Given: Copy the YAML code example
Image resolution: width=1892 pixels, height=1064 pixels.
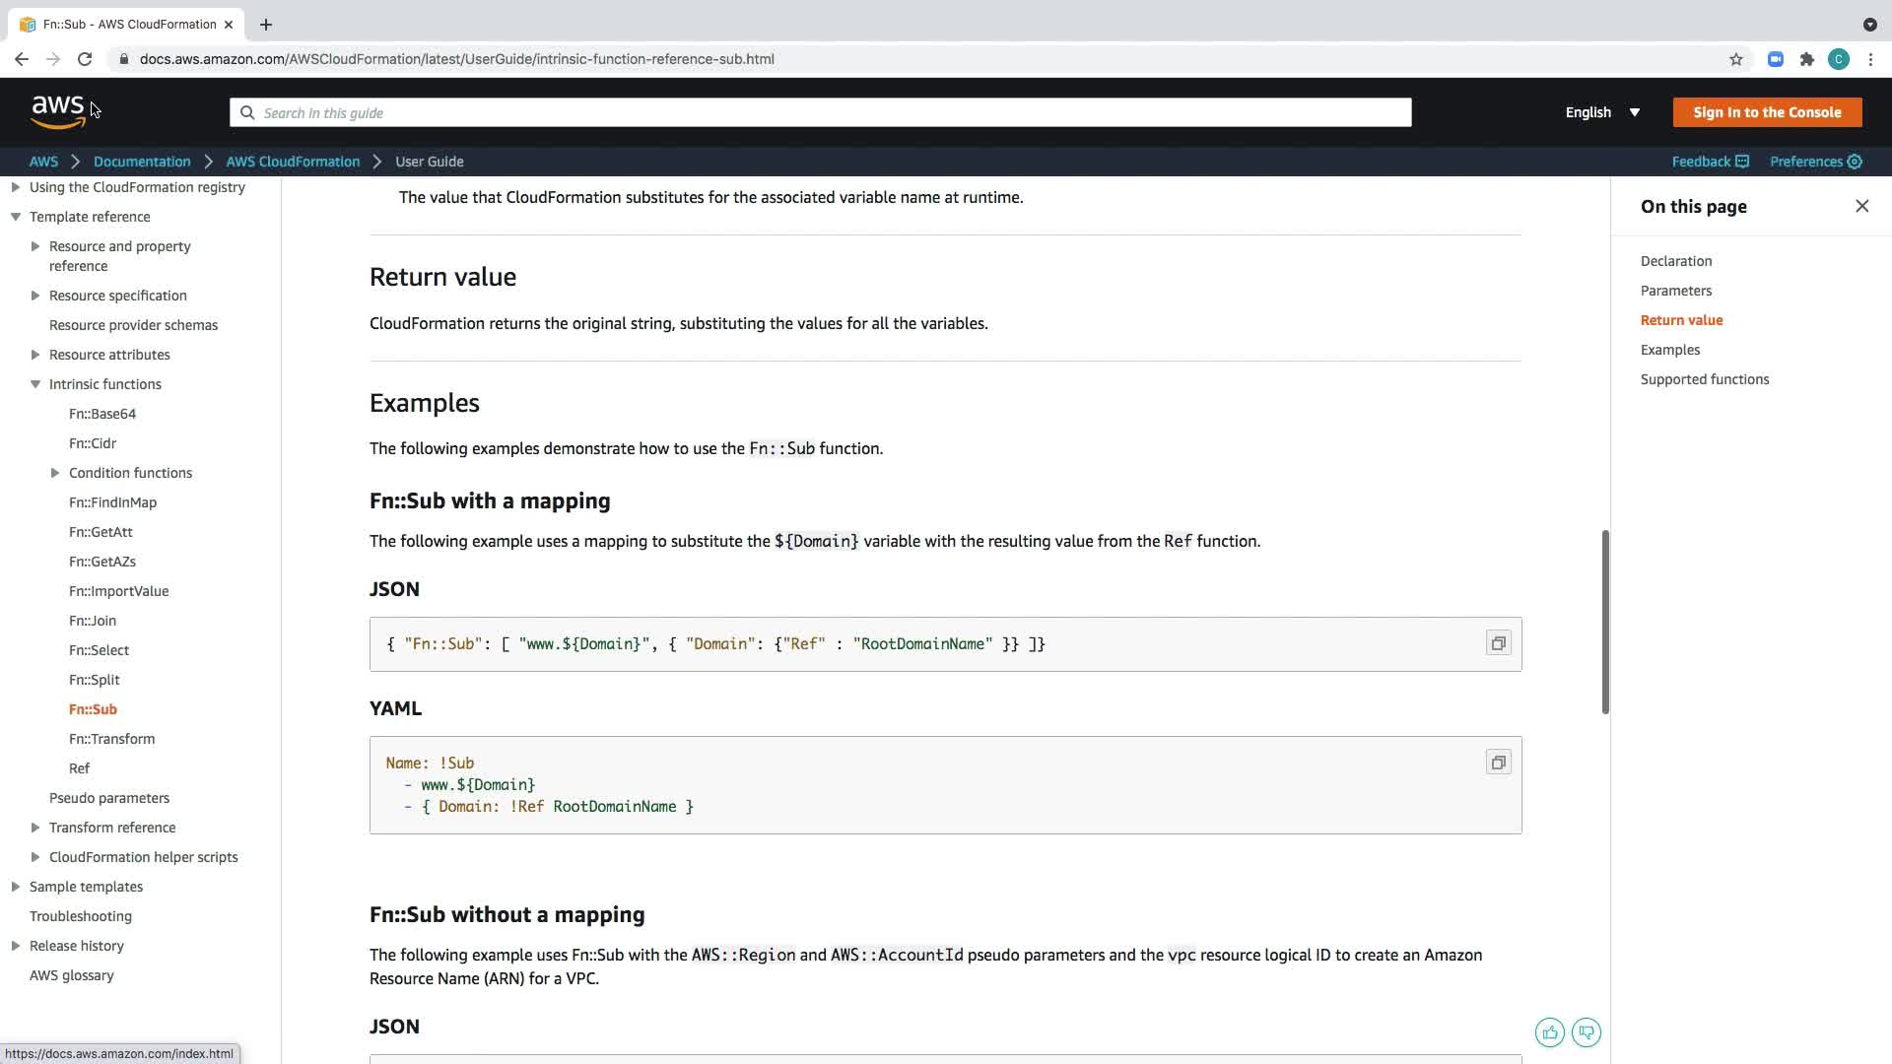Looking at the screenshot, I should [x=1498, y=763].
